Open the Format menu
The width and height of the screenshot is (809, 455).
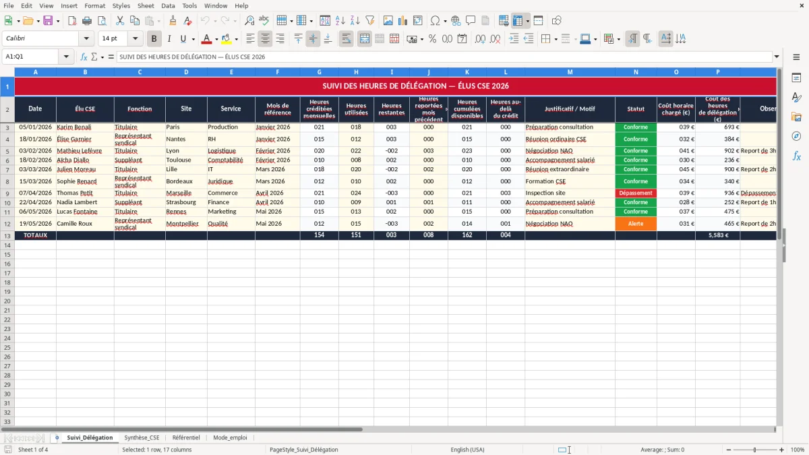coord(95,5)
